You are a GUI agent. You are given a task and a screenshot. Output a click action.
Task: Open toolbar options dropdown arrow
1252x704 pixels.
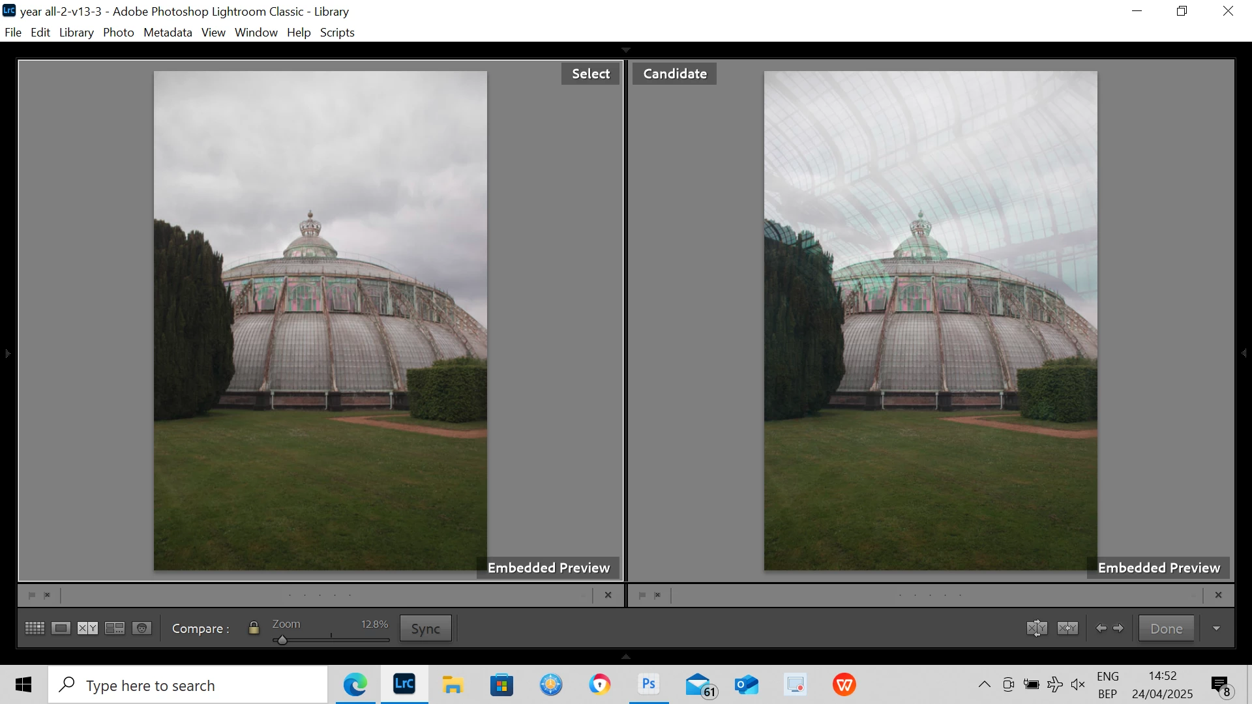[x=1216, y=628]
